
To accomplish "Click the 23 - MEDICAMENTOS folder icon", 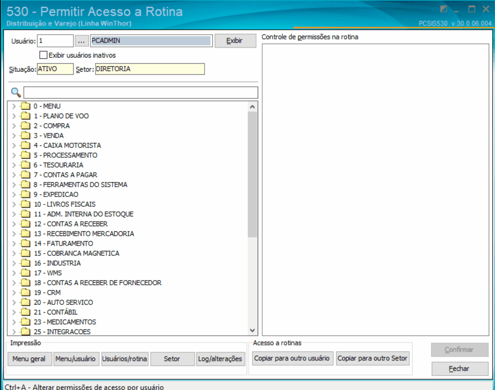I will (x=26, y=322).
